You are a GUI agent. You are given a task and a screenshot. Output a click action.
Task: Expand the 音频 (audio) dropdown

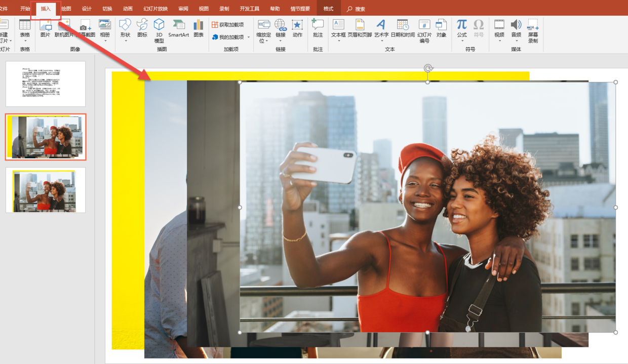click(516, 41)
